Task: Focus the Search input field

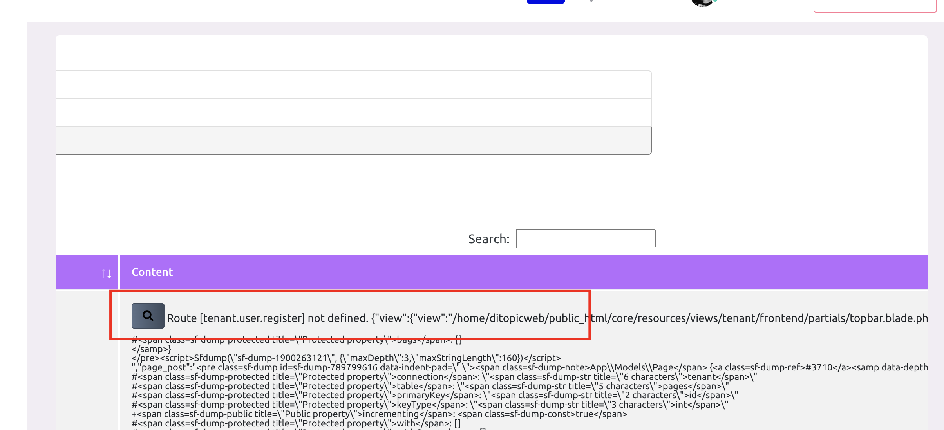Action: (x=586, y=238)
